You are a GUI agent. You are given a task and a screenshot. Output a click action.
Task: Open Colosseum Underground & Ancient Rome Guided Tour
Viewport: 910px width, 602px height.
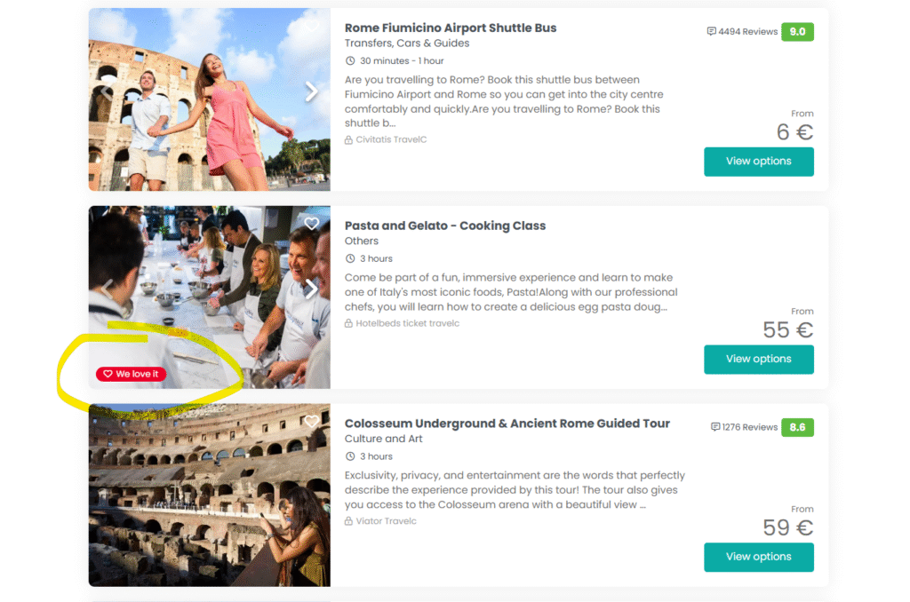click(507, 424)
